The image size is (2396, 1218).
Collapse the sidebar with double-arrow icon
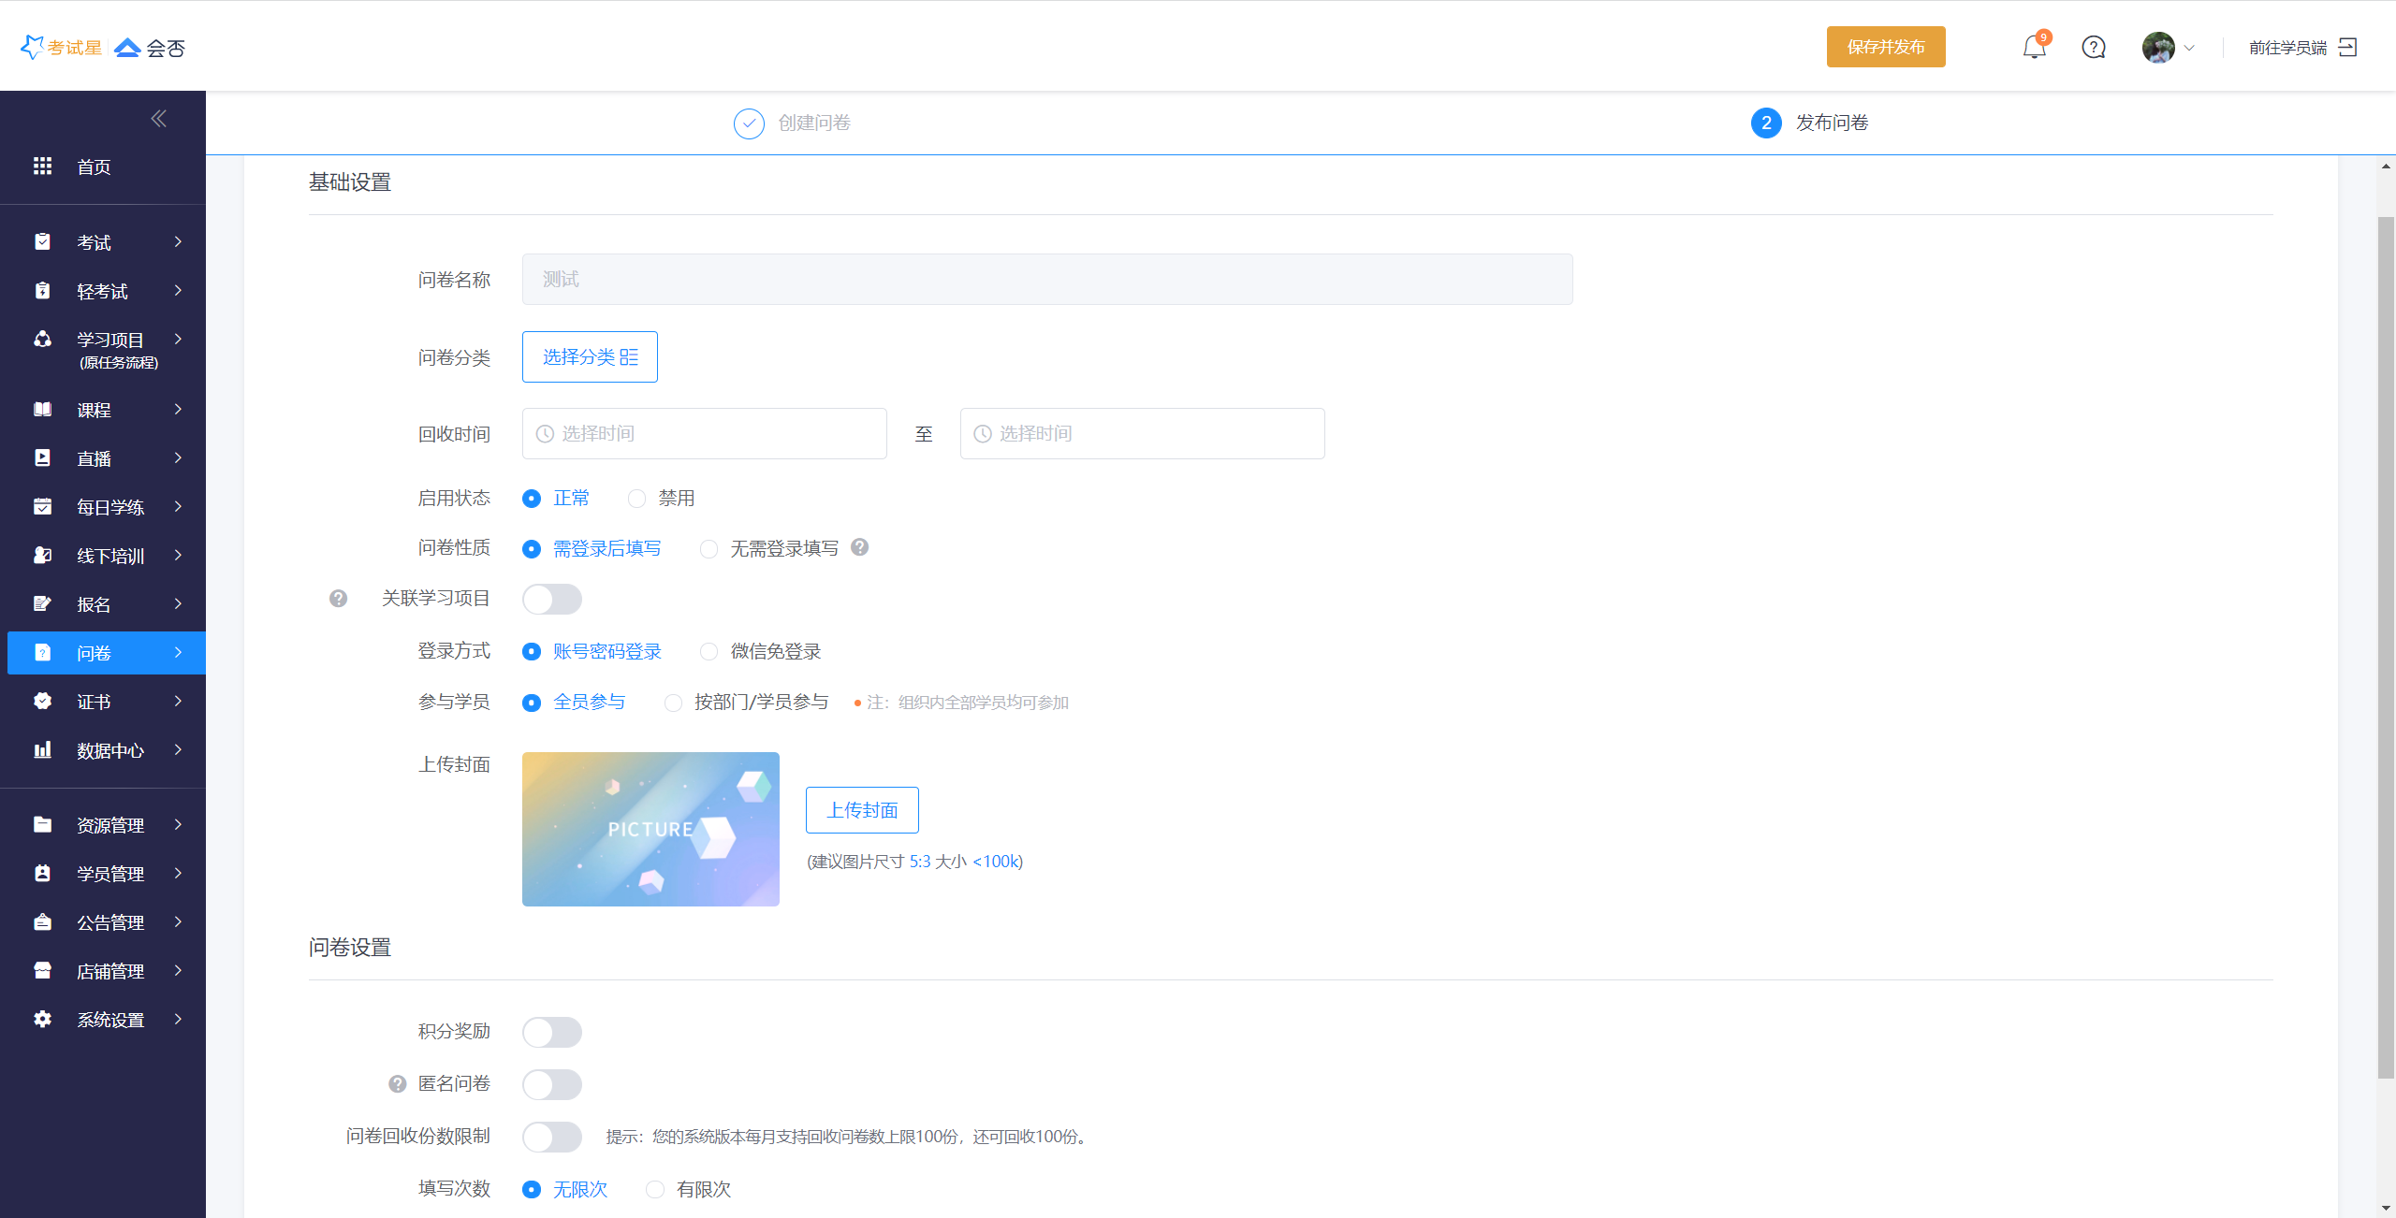[159, 118]
